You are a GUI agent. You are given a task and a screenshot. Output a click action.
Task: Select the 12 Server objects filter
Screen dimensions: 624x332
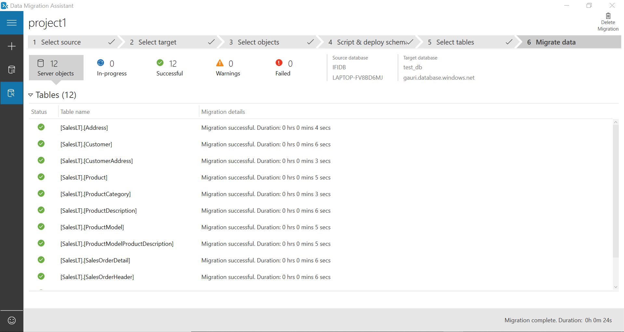[56, 68]
